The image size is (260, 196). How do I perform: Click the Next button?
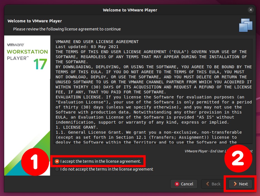pyautogui.click(x=240, y=184)
